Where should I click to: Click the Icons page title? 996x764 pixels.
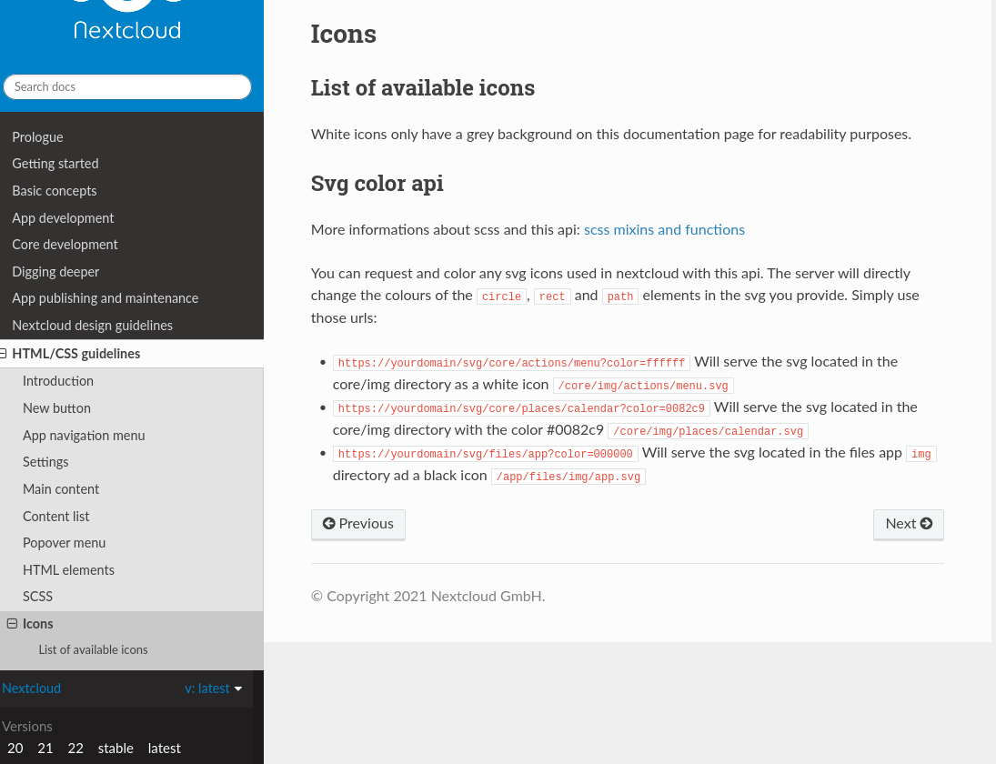click(x=344, y=34)
